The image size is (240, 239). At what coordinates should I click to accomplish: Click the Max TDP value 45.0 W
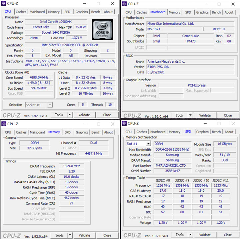81,27
